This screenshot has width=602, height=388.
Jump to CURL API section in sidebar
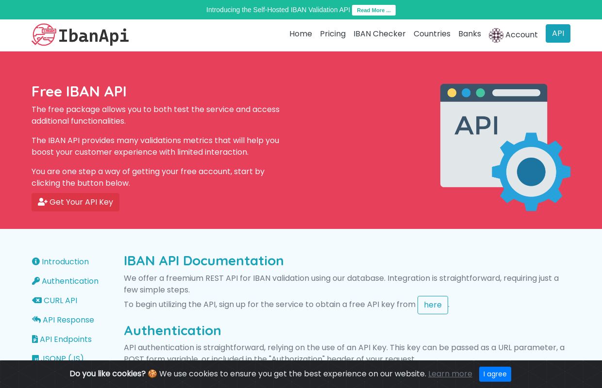54,300
